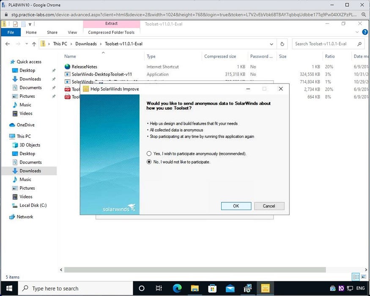Screen dimensions: 370x296
Task: Open Videos under This PC
Action: [x=26, y=196]
